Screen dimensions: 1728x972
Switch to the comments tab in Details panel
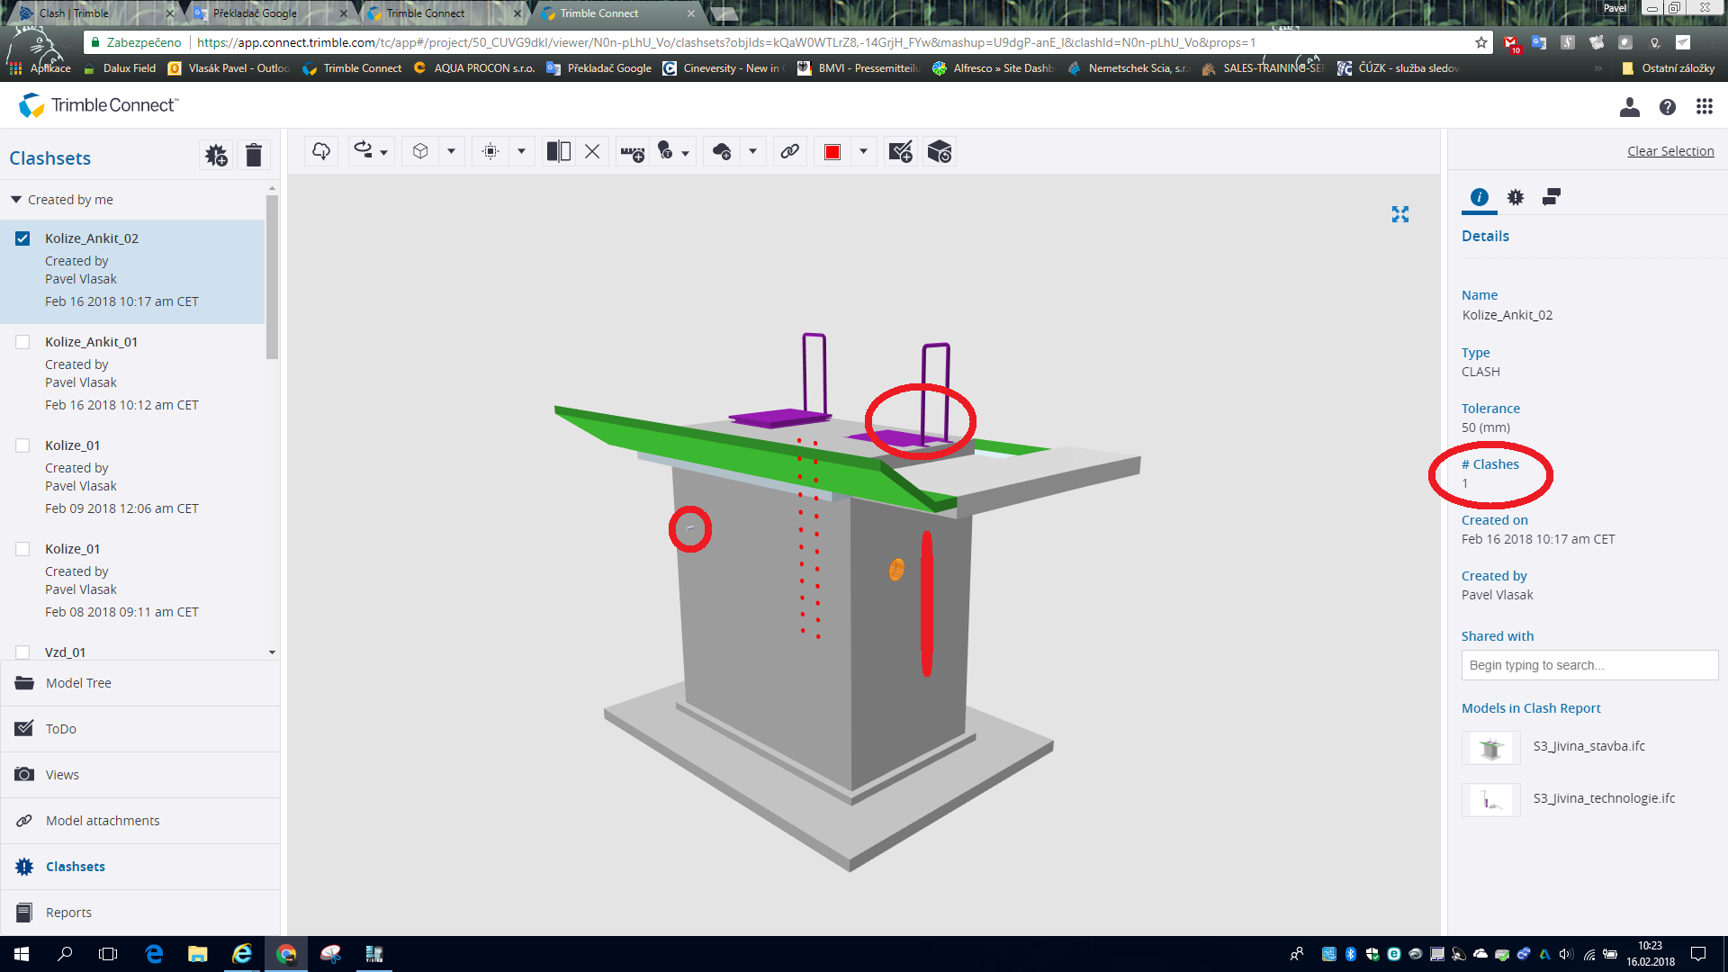(1551, 197)
